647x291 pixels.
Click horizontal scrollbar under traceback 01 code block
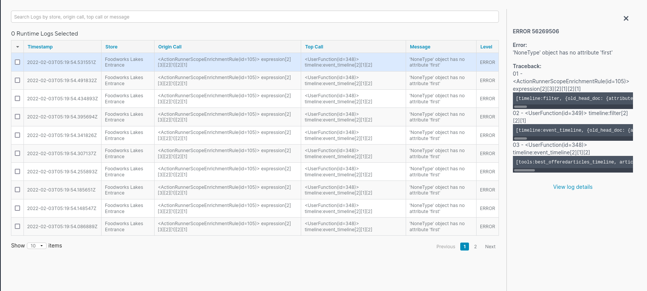click(x=520, y=107)
